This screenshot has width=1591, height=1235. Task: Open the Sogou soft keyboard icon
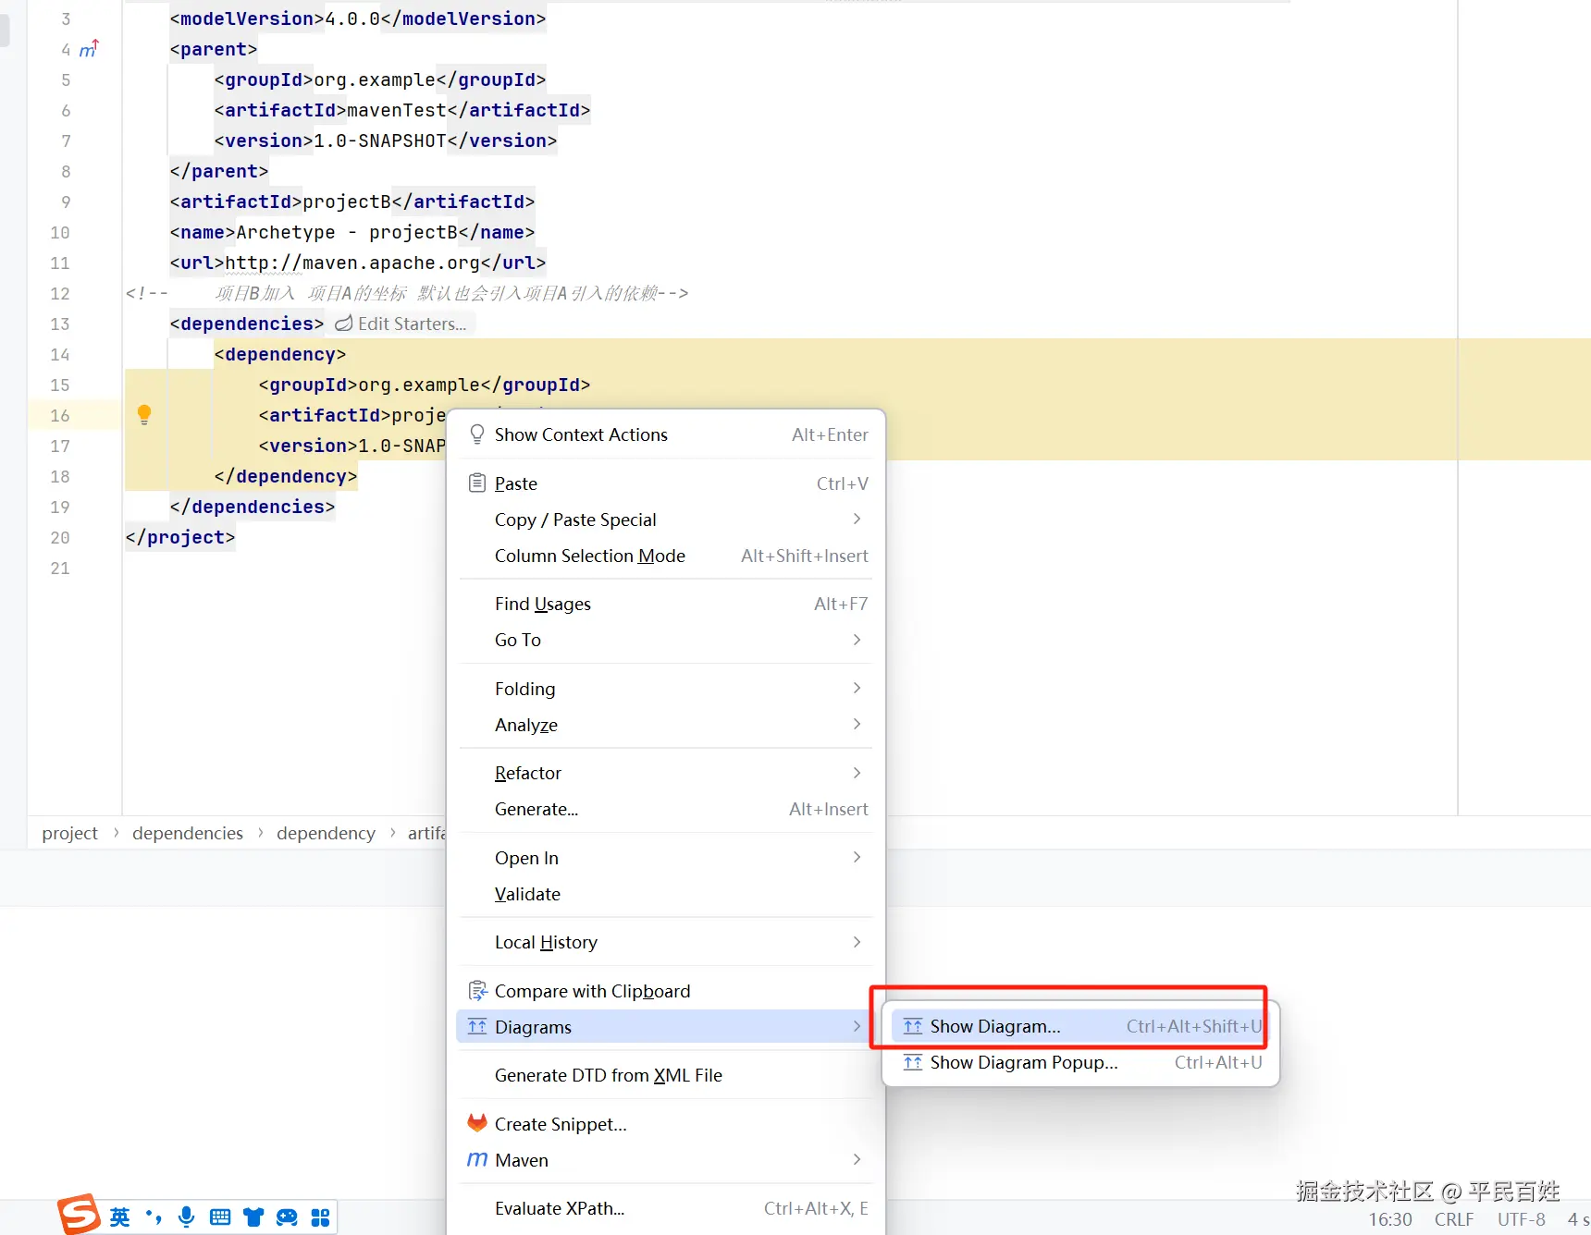(x=220, y=1217)
